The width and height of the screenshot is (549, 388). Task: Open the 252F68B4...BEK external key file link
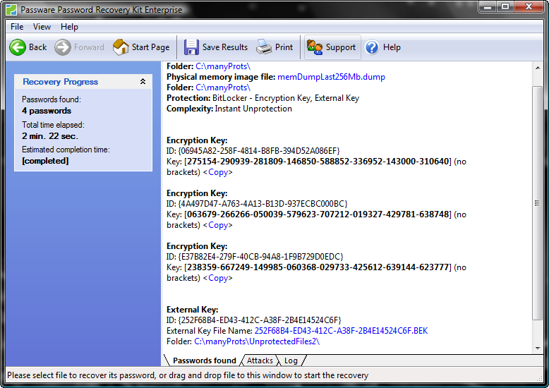point(341,331)
